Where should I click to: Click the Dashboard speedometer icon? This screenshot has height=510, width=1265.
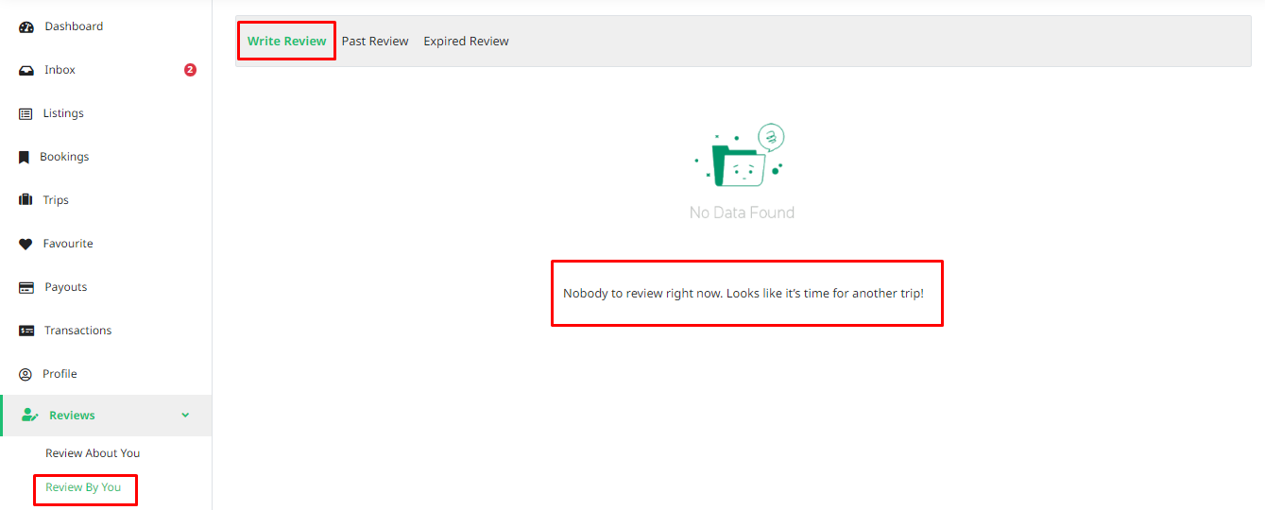tap(26, 27)
